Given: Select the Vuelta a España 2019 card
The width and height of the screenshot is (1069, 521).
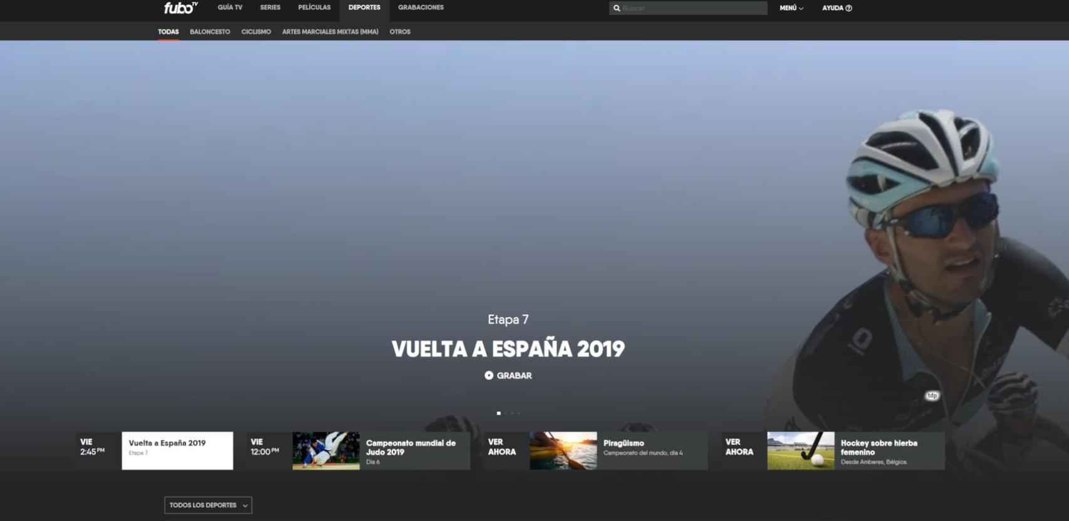Looking at the screenshot, I should point(177,450).
